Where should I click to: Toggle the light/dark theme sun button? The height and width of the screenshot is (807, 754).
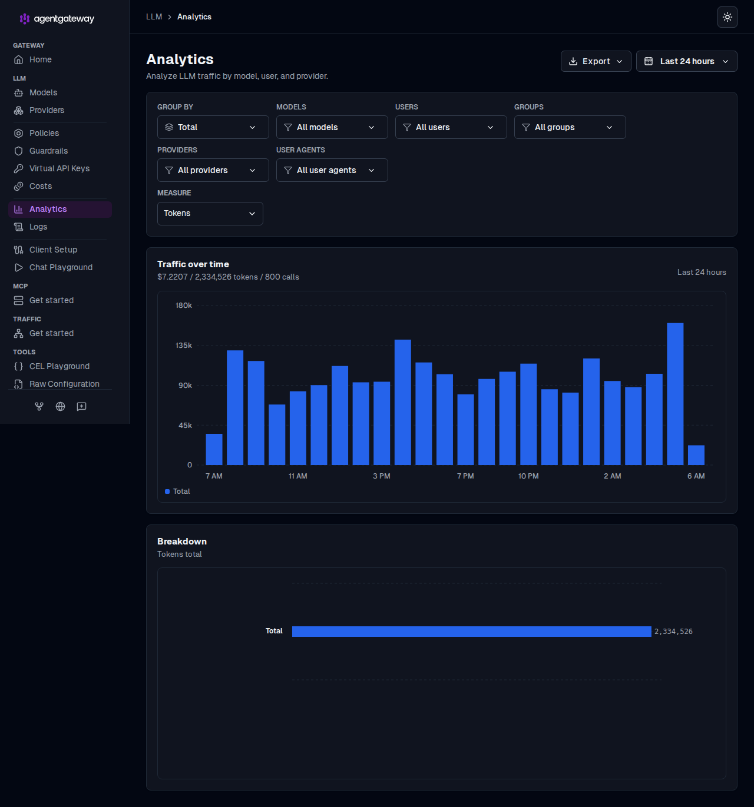pos(727,17)
